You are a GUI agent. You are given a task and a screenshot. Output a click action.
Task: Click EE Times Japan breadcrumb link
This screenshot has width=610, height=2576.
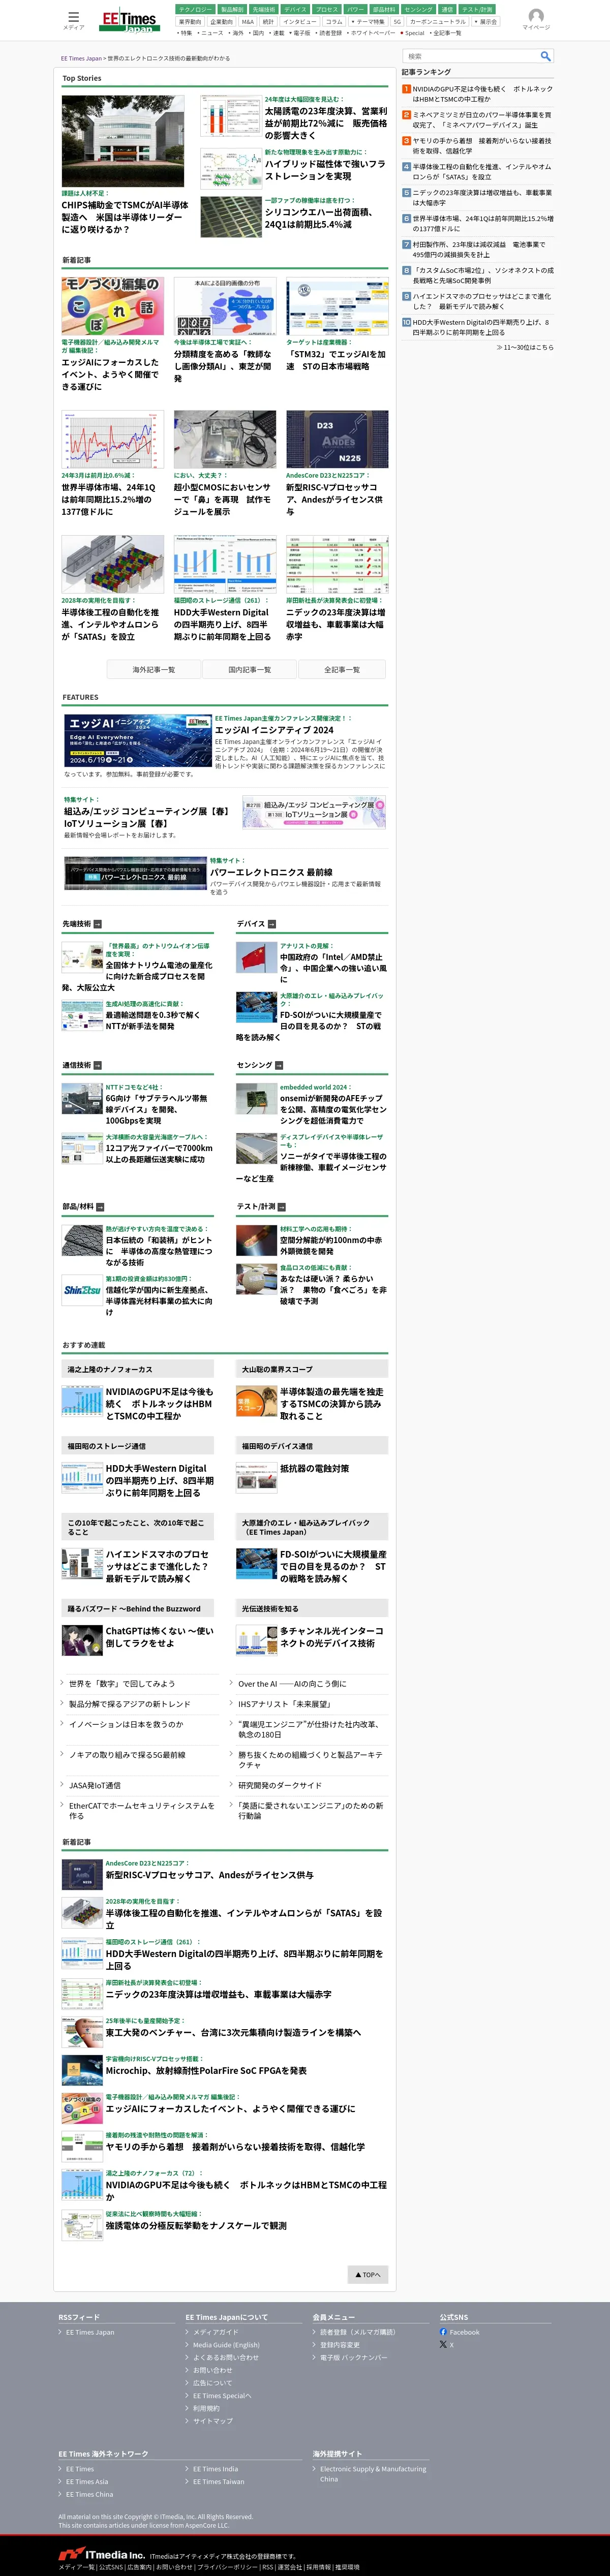click(81, 58)
